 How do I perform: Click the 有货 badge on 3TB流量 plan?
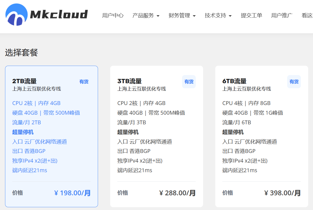189,81
